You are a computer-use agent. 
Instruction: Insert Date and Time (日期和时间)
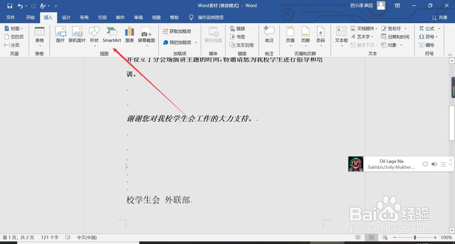pyautogui.click(x=395, y=37)
